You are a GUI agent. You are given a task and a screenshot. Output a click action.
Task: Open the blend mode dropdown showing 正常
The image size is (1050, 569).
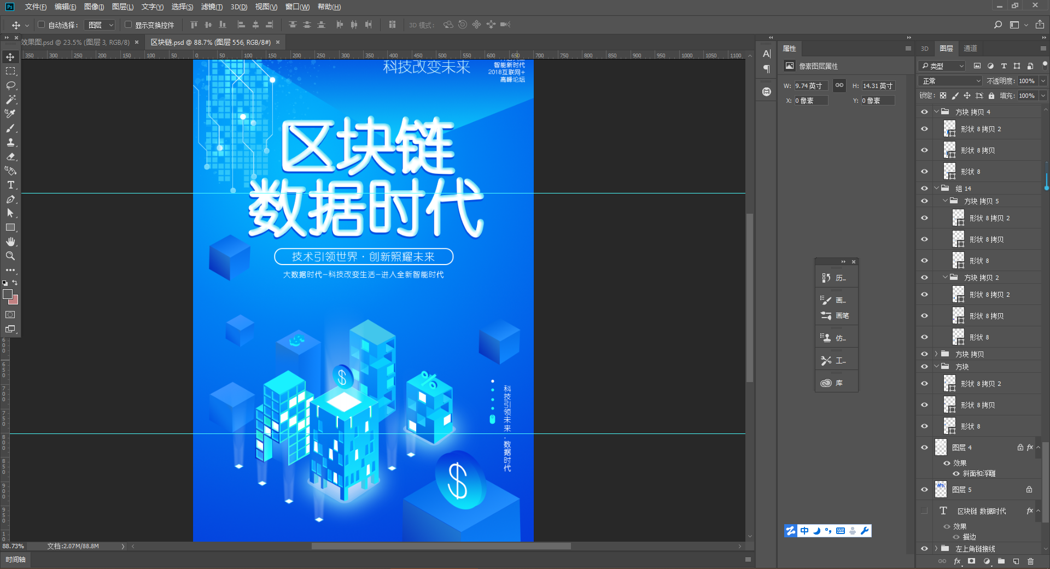[x=949, y=80]
